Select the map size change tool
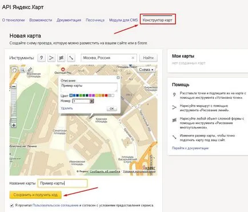248x212 pixels. [x=71, y=58]
